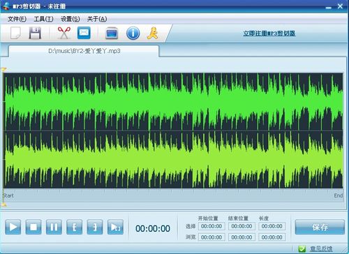Click the large 00:00:00 time display
Screen dimensions: 349x254
tap(153, 228)
